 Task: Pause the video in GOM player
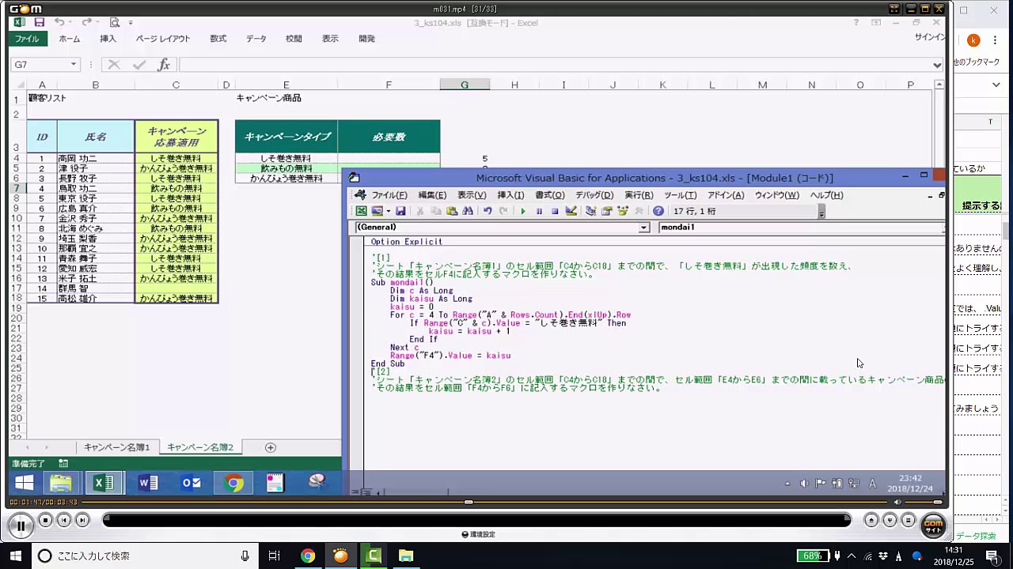21,525
